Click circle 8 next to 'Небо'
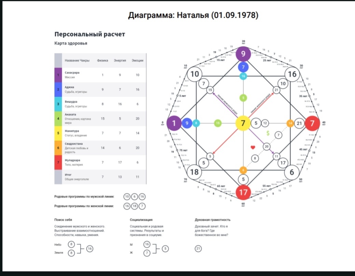The width and height of the screenshot is (355, 276). [x=71, y=244]
